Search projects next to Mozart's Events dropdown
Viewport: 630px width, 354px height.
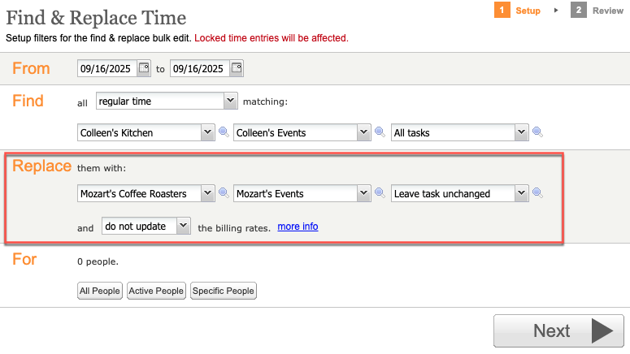pyautogui.click(x=380, y=193)
